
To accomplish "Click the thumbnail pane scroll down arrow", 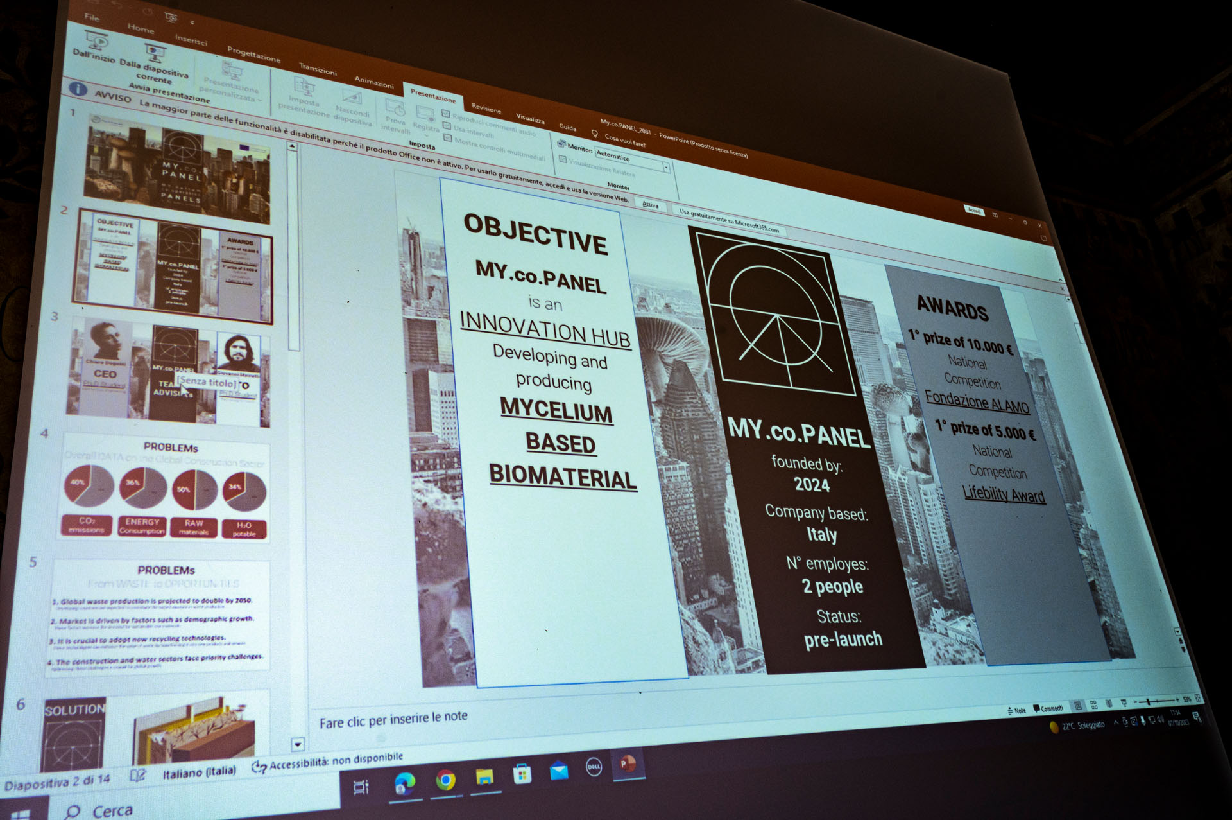I will click(x=297, y=745).
